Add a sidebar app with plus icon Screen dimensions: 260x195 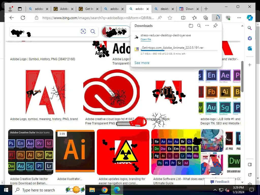[250, 65]
